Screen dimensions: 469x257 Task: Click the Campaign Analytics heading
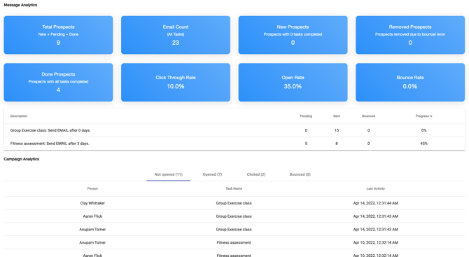click(x=22, y=159)
